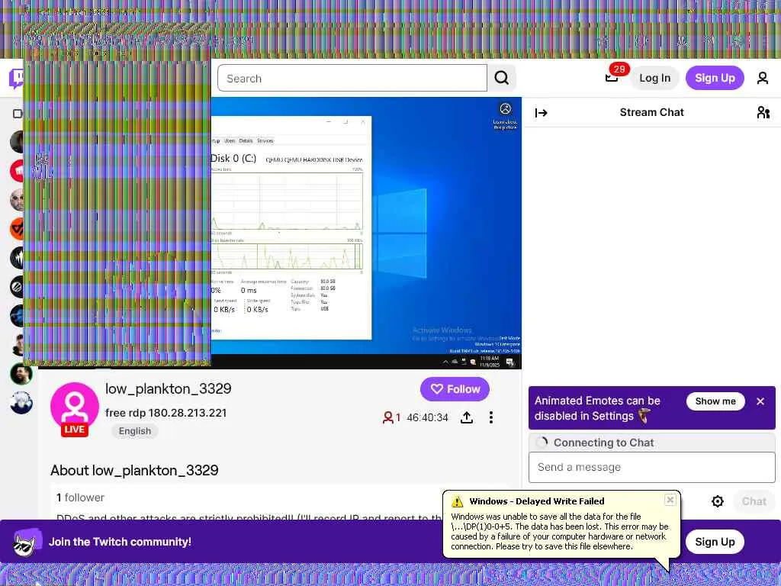Click the '1 follower' text
The height and width of the screenshot is (586, 781).
click(80, 497)
